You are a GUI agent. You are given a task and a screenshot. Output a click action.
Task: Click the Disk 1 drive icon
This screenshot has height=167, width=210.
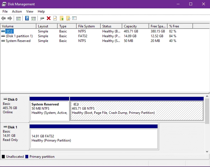coord(5,127)
